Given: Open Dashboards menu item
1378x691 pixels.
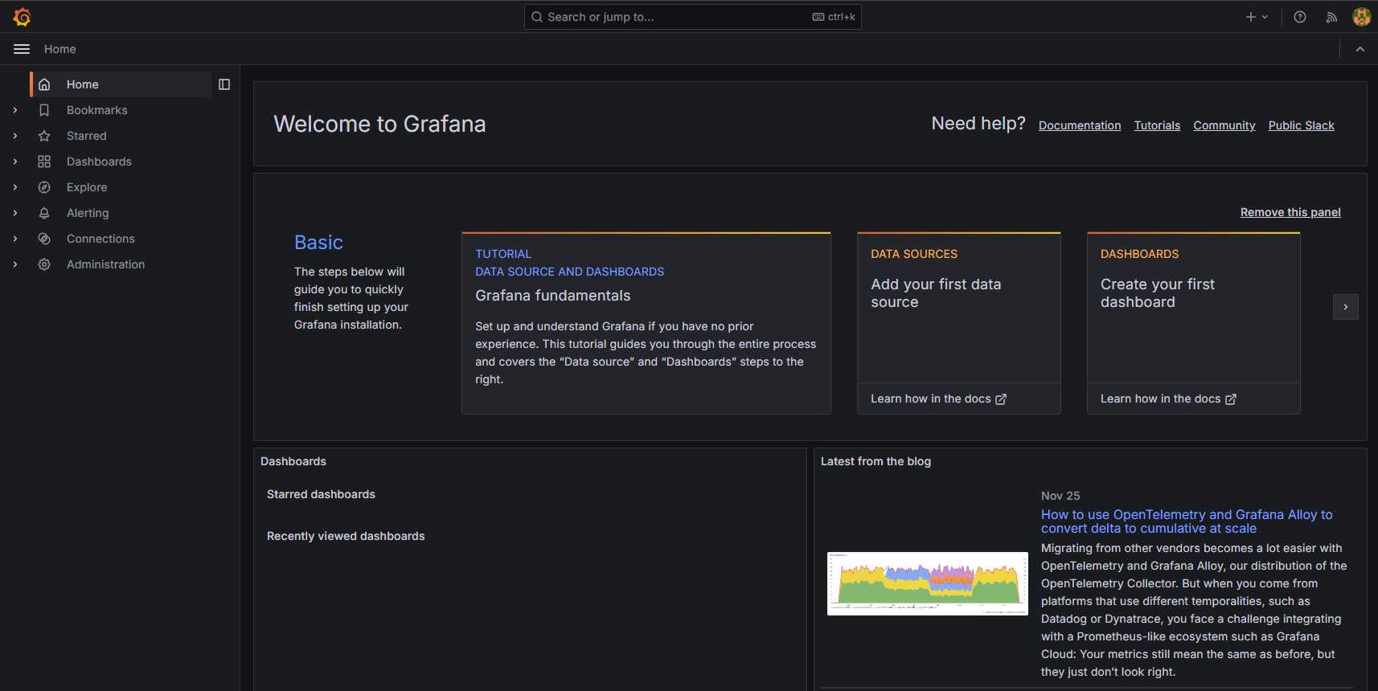Looking at the screenshot, I should tap(99, 162).
